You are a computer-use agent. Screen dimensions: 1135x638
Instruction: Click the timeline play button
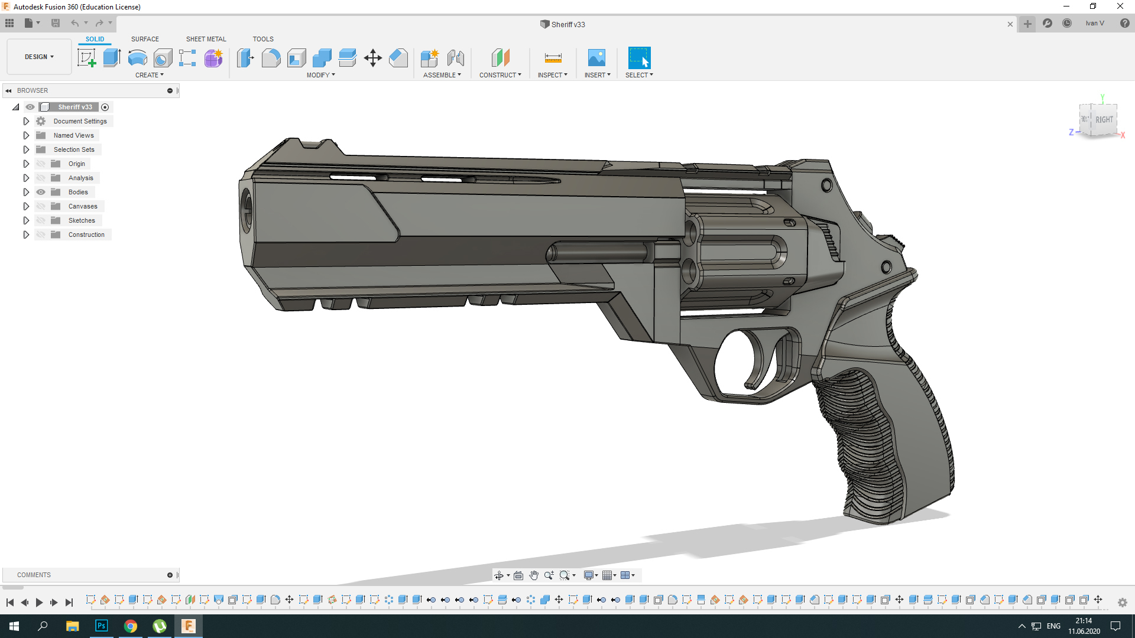[39, 602]
